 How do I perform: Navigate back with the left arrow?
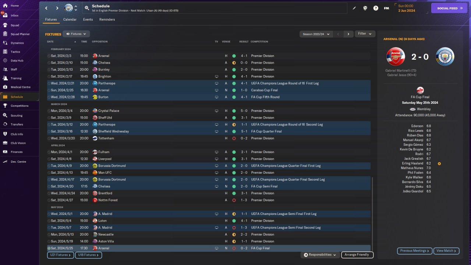click(x=46, y=8)
